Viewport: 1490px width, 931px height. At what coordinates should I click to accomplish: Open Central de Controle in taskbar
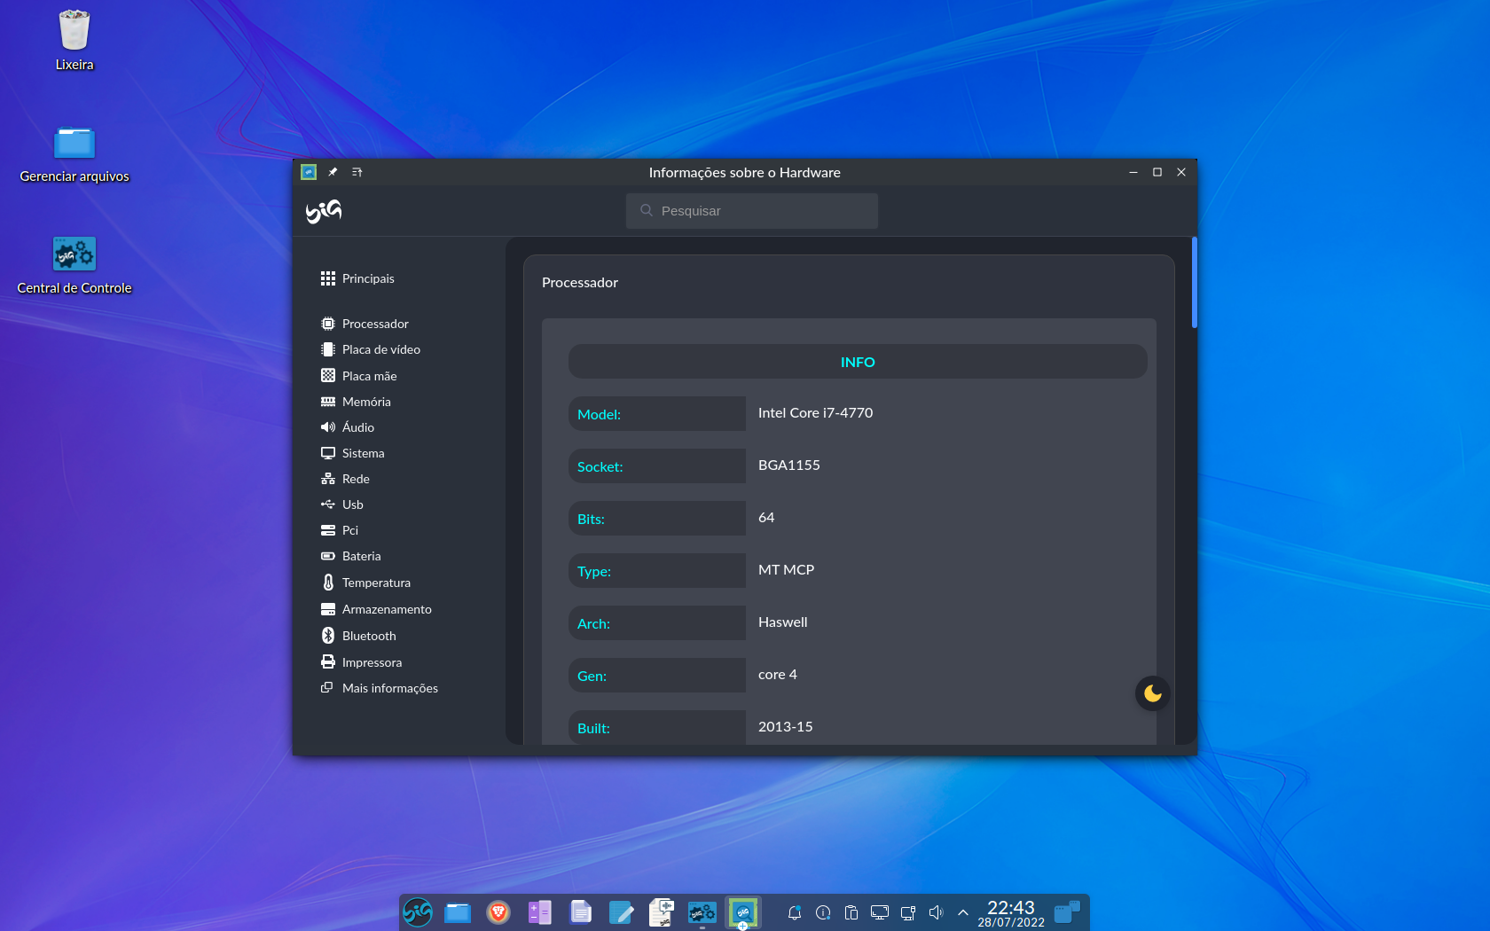702,911
